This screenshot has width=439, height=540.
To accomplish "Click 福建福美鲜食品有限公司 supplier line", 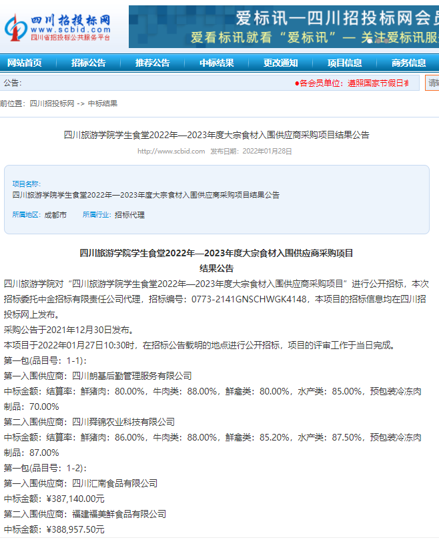I will 85,514.
